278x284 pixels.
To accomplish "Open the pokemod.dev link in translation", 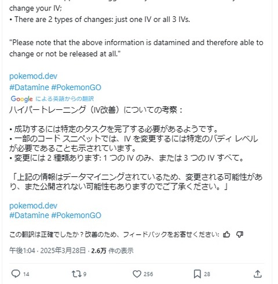I will click(x=33, y=206).
